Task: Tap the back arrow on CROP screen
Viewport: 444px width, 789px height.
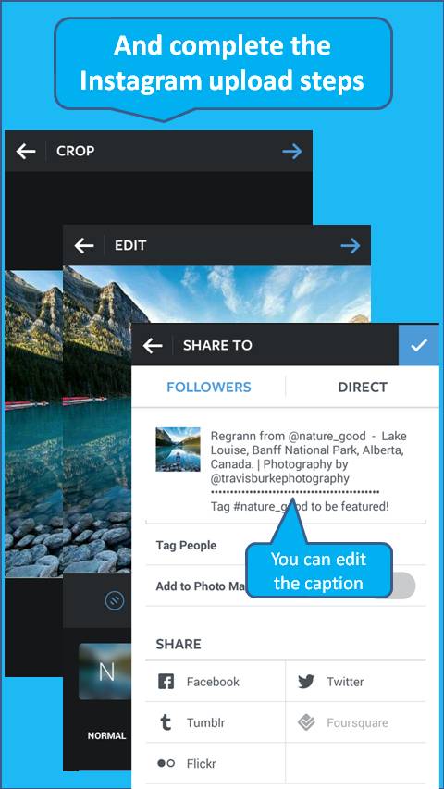Action: pyautogui.click(x=26, y=151)
